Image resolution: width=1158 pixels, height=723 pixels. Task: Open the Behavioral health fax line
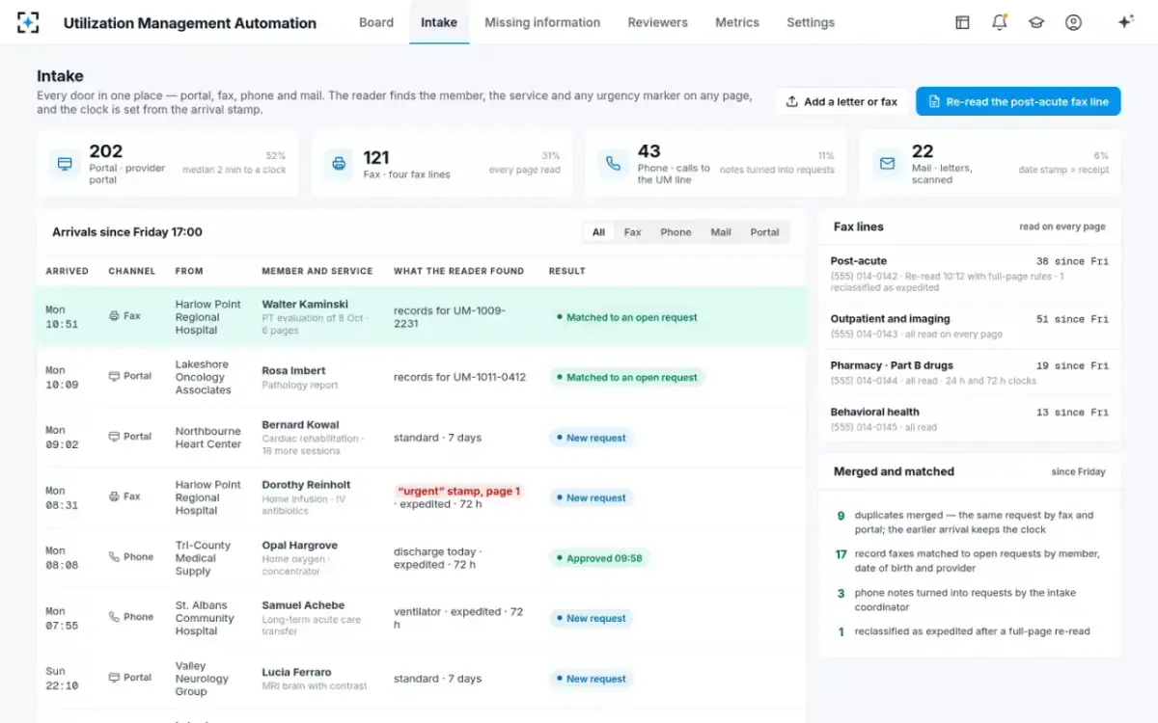(x=970, y=418)
